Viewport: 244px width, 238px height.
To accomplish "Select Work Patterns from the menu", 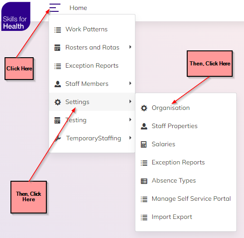I will point(92,30).
